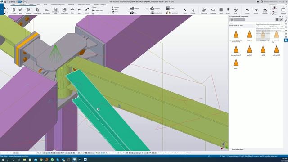Expand the Plate tool dropdown arrow
The image size is (288, 162).
[72, 14]
